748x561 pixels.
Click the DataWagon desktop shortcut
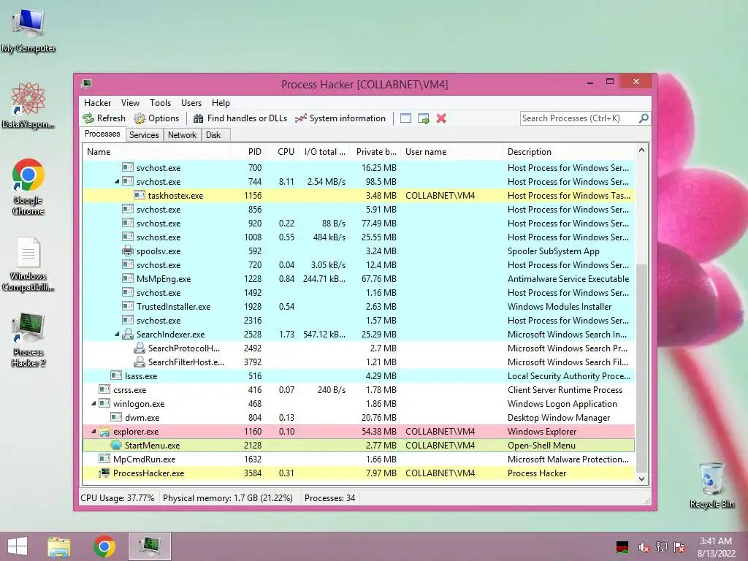[28, 106]
